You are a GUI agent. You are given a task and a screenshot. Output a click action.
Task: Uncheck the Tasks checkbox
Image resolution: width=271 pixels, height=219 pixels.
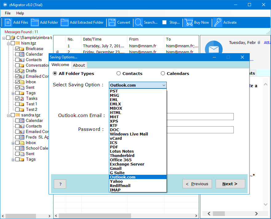pos(17,98)
